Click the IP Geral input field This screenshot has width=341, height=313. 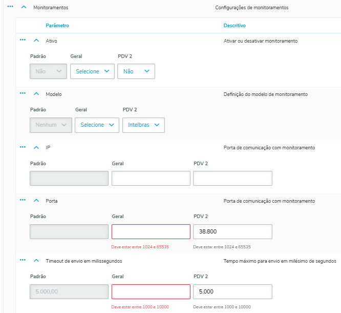coord(151,178)
